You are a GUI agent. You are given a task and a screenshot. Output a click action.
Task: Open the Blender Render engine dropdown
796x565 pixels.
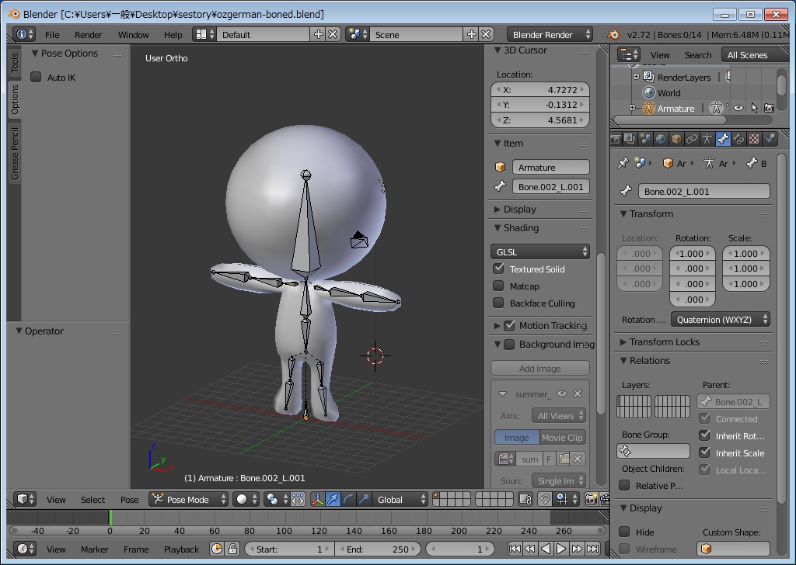click(x=550, y=34)
